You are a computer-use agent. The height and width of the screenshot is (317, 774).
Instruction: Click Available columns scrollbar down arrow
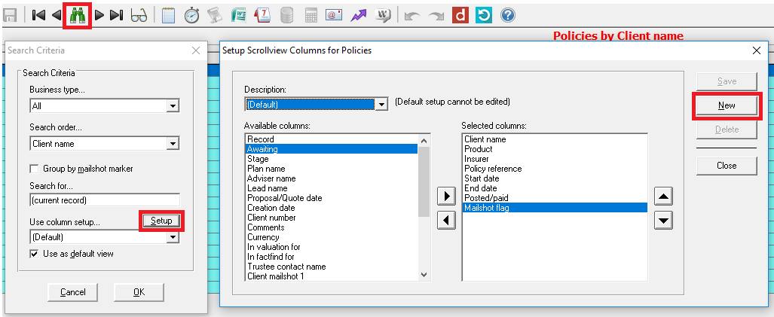point(424,275)
